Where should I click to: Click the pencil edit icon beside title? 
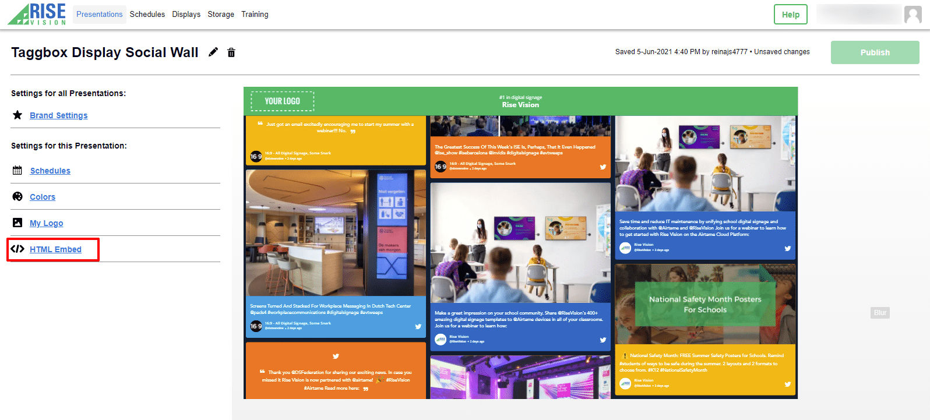(x=213, y=52)
